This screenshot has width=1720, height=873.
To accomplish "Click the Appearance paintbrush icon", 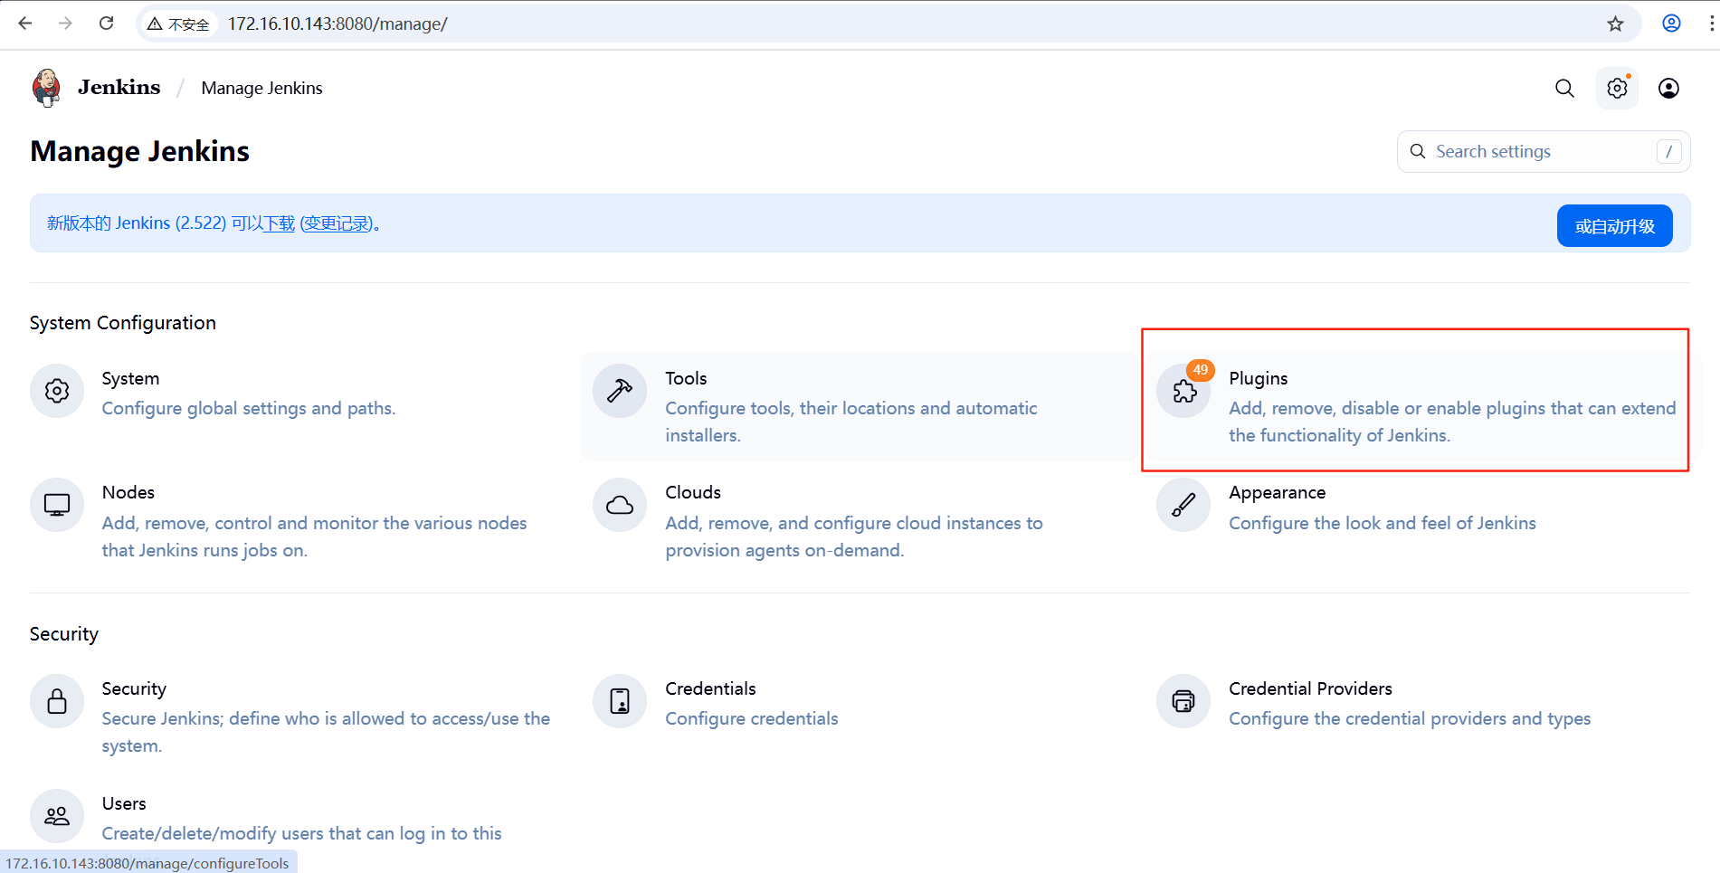I will (x=1183, y=505).
